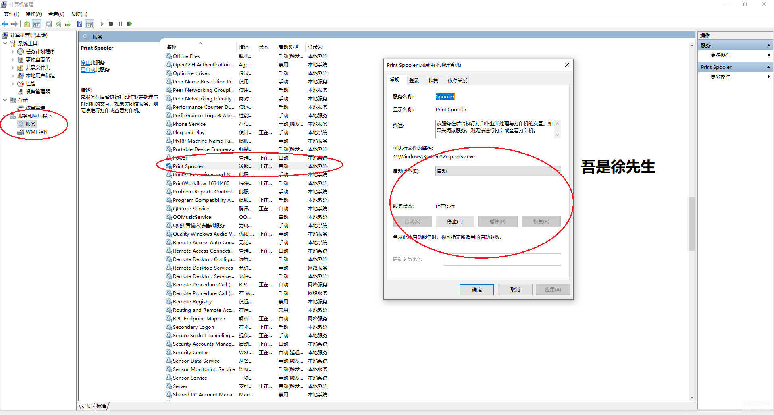The height and width of the screenshot is (415, 774).
Task: Click the Refresh toolbar icon
Action: (58, 24)
